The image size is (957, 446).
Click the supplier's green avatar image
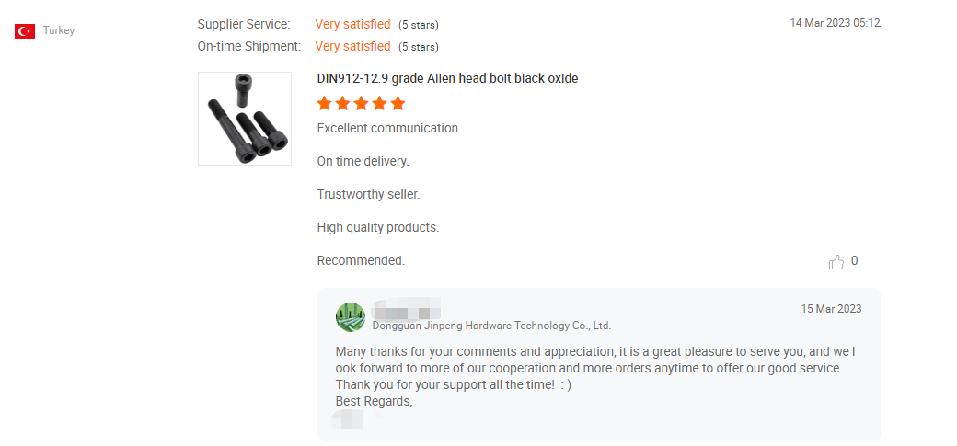coord(351,317)
